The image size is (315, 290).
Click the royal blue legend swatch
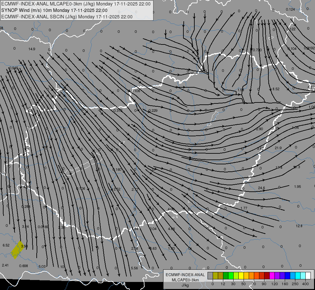[288, 275]
